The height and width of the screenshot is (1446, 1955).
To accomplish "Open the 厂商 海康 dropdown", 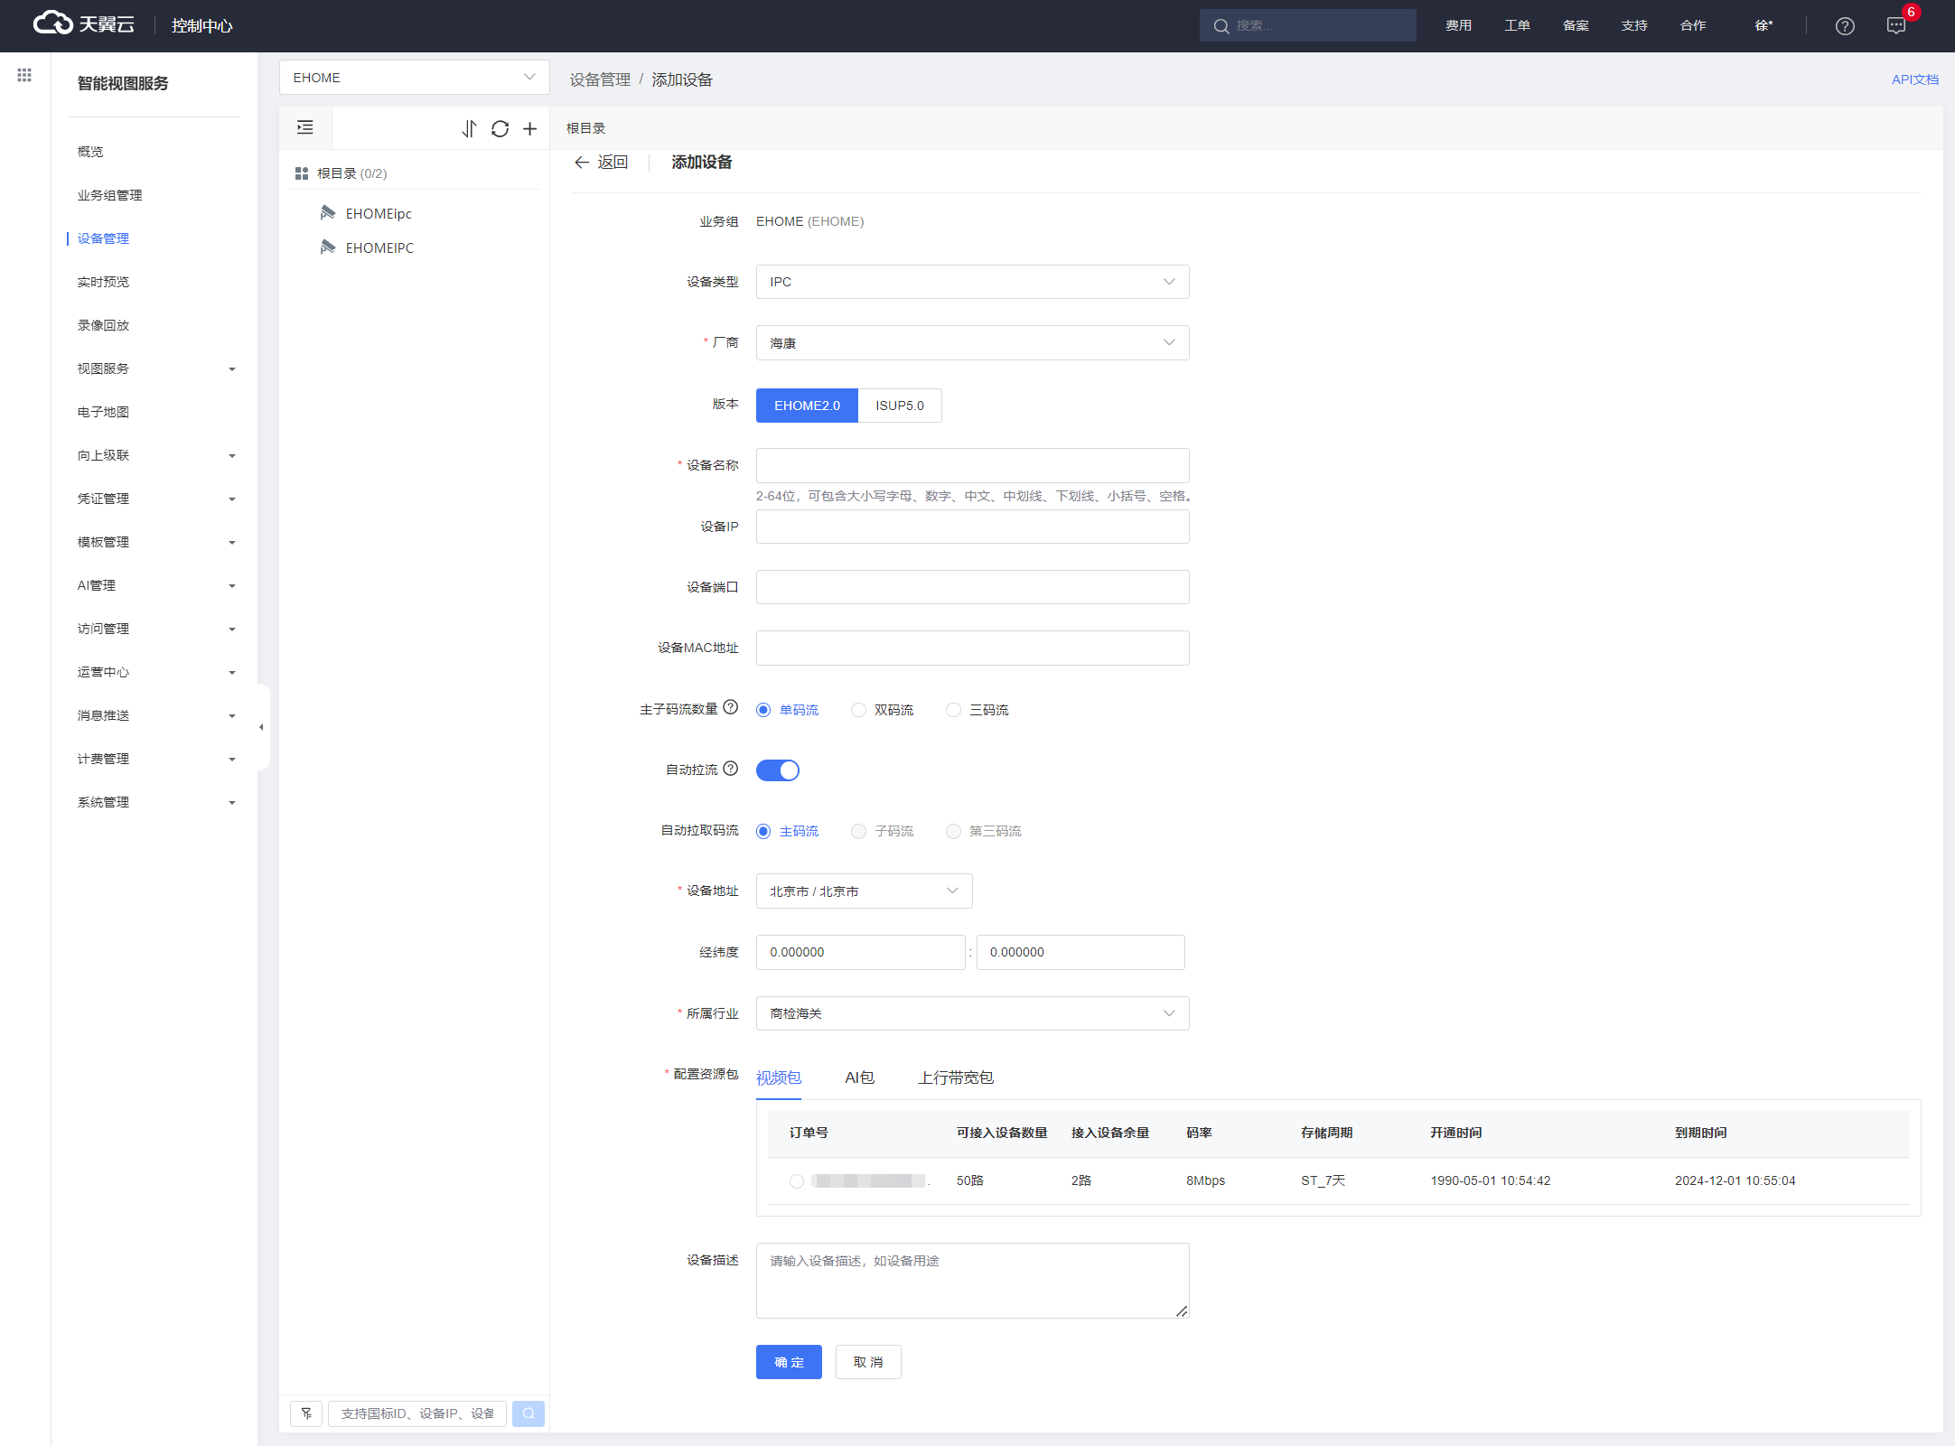I will (x=972, y=343).
